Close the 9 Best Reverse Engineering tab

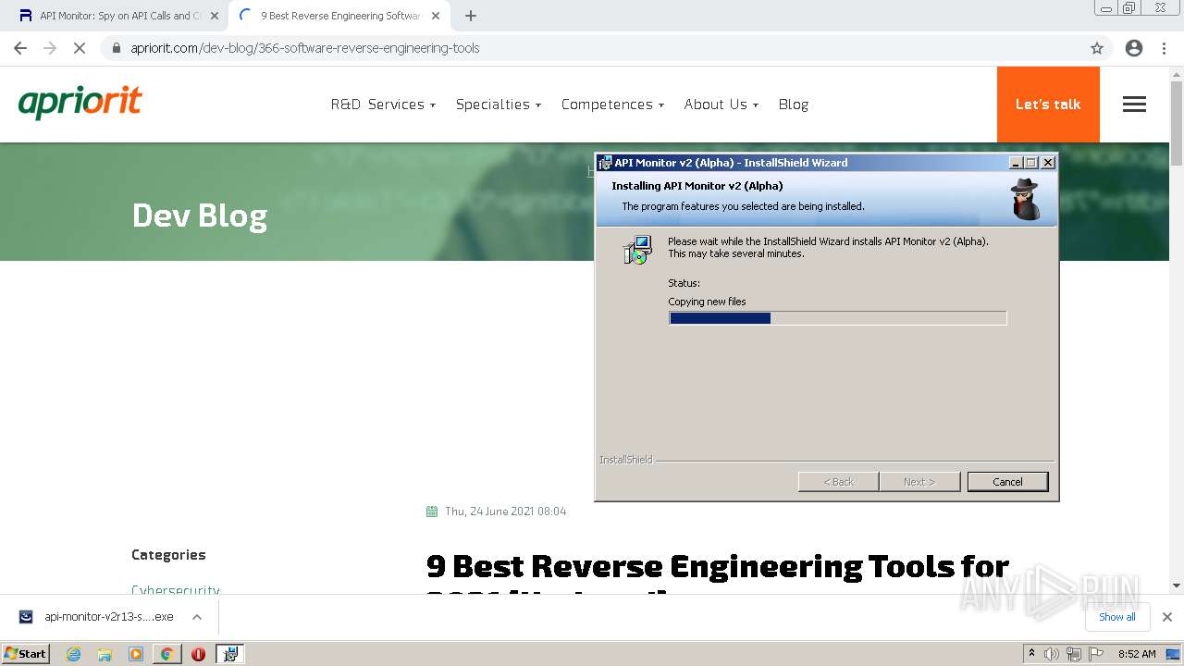coord(436,16)
